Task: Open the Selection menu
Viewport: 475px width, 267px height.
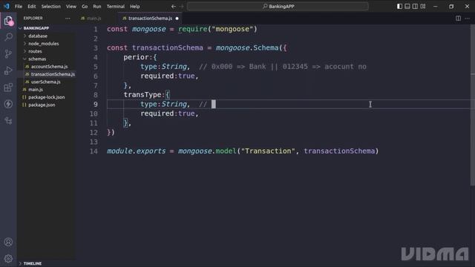Action: coord(51,7)
